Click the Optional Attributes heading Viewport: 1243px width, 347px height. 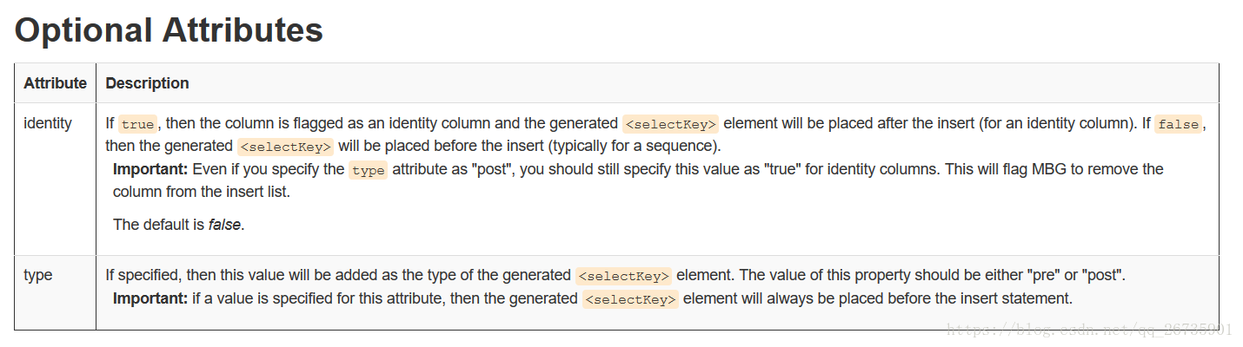(169, 30)
